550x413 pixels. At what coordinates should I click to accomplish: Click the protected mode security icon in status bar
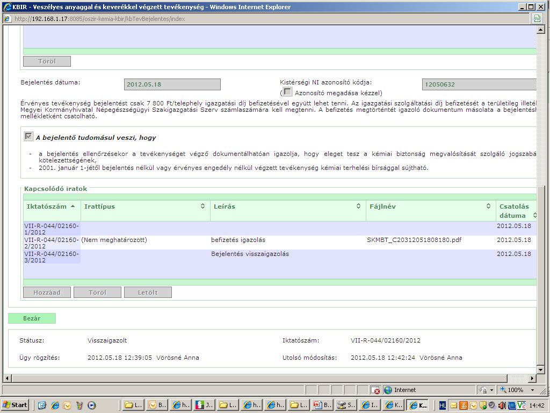(483, 390)
